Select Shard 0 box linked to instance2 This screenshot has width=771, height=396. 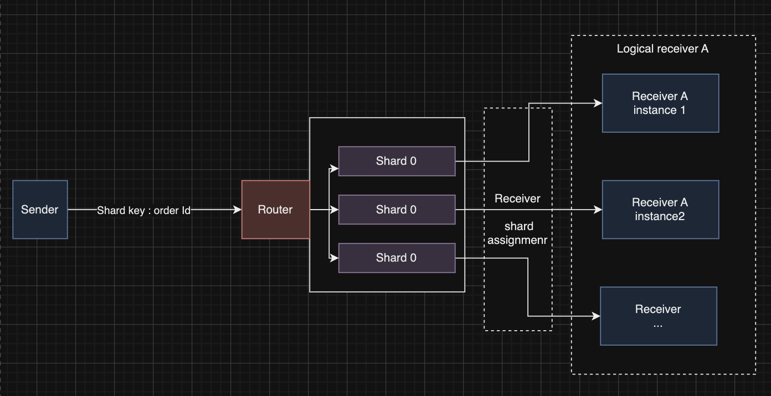pyautogui.click(x=397, y=210)
